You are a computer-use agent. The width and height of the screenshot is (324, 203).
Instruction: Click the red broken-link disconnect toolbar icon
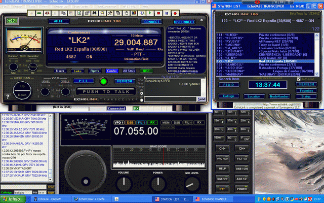click(x=47, y=14)
